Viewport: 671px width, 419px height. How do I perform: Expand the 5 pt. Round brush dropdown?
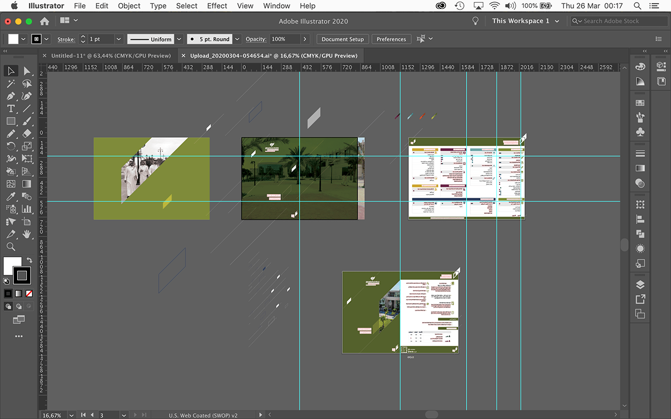pyautogui.click(x=237, y=39)
